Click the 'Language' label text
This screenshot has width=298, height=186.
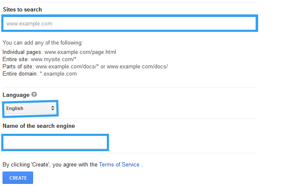(x=16, y=95)
